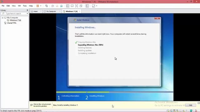Screen dimensions: 200x112
Task: Take a snapshot with the clock icon
Action: tap(52, 6)
